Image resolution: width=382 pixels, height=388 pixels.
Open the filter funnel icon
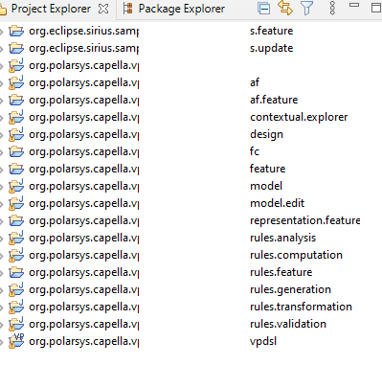306,8
